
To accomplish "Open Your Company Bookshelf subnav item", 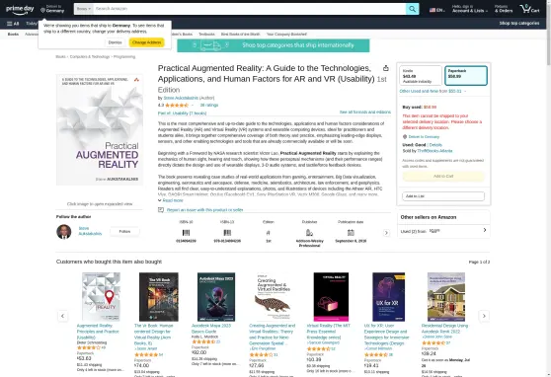I will 286,35.
